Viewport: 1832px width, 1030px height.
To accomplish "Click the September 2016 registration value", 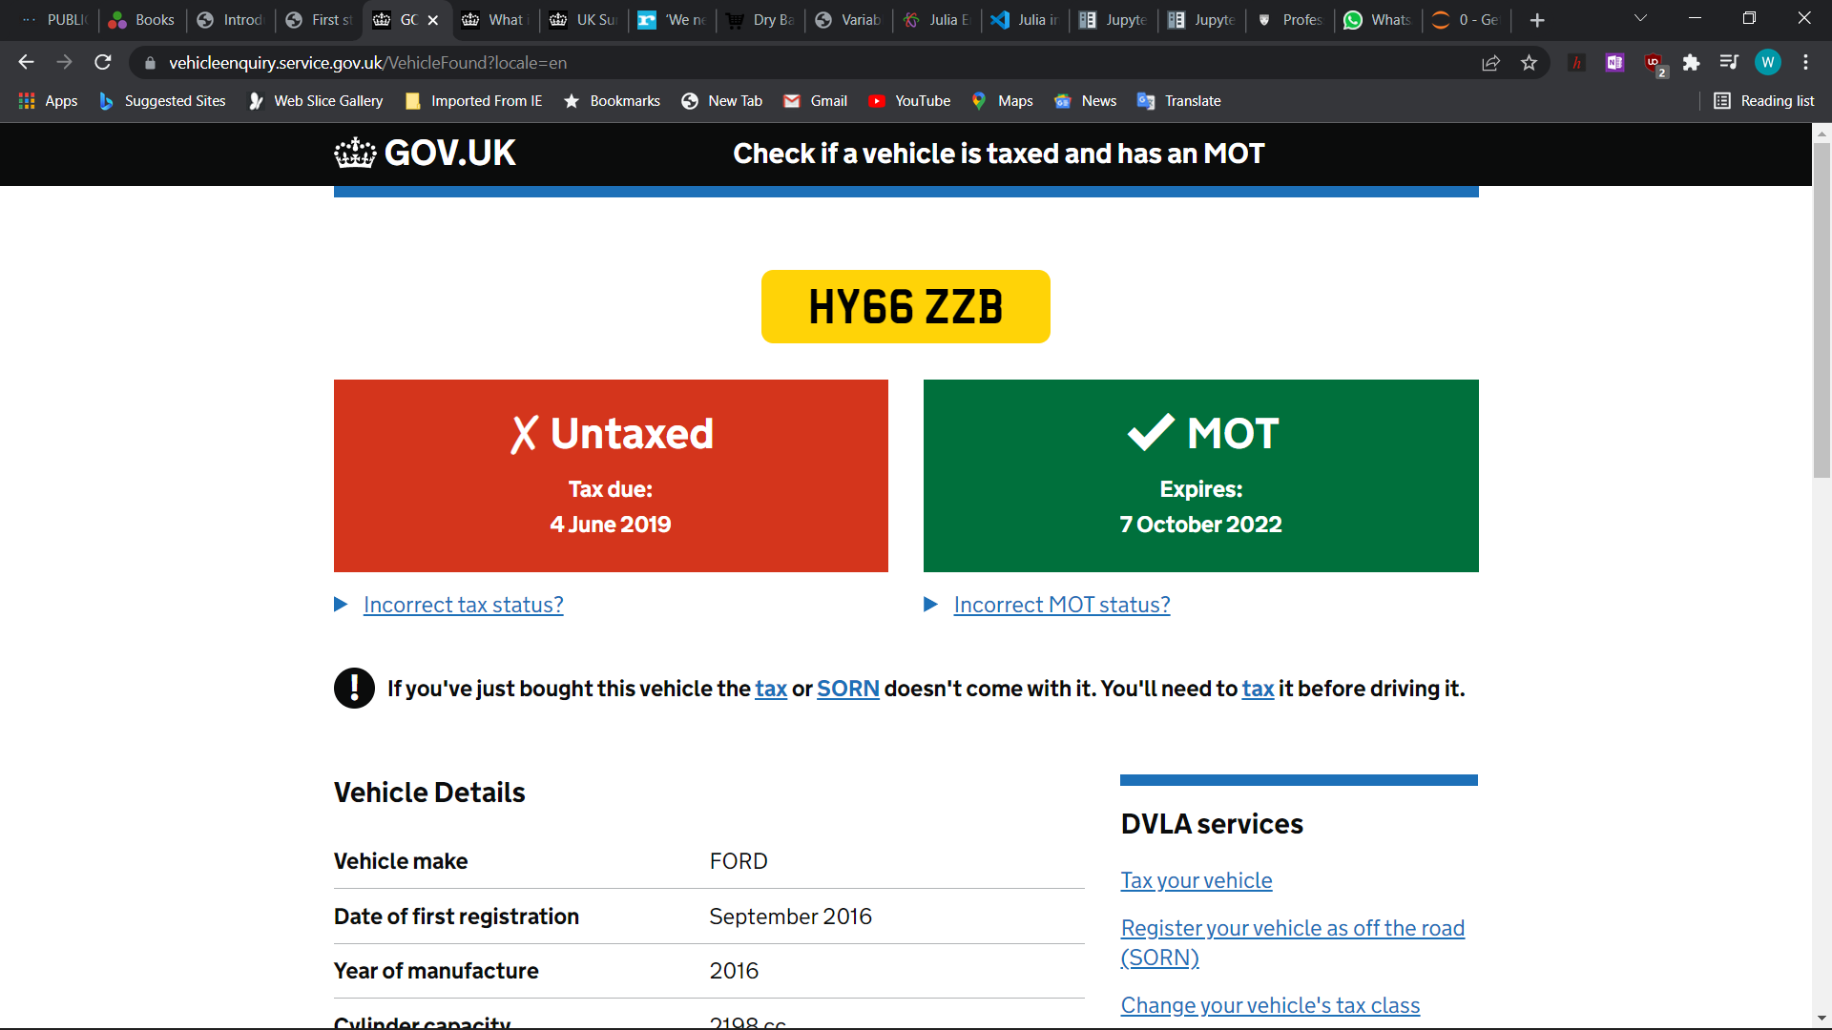I will pos(790,917).
